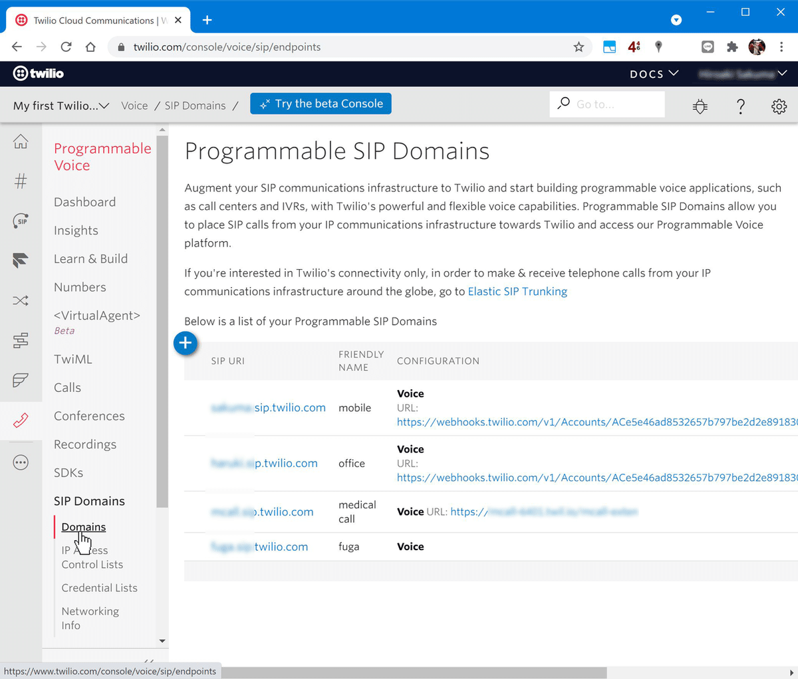
Task: Open the SIP trunking icon in sidebar
Action: point(21,221)
